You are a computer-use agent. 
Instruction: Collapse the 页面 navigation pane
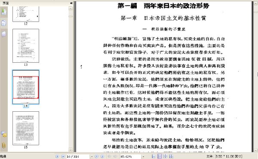pos(71,3)
